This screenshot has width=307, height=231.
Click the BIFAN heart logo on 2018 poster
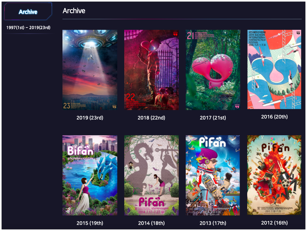click(175, 34)
